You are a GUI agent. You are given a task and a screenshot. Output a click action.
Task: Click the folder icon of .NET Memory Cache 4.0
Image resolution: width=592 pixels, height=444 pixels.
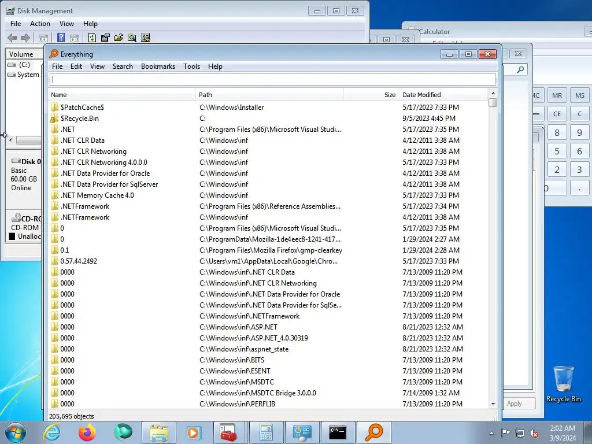[54, 195]
